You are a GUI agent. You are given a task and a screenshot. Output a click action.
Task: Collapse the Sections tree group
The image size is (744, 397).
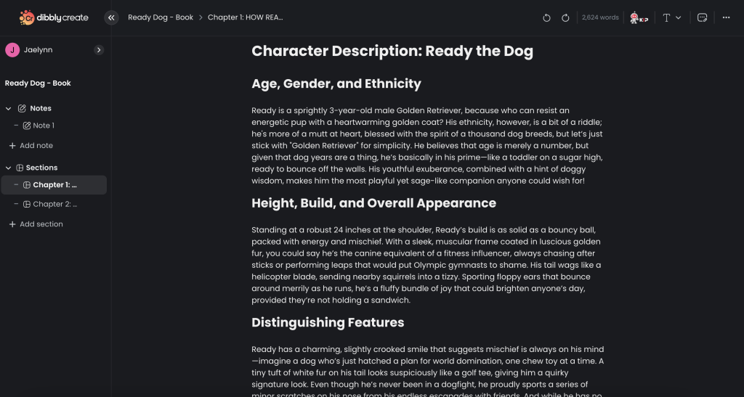coord(9,168)
